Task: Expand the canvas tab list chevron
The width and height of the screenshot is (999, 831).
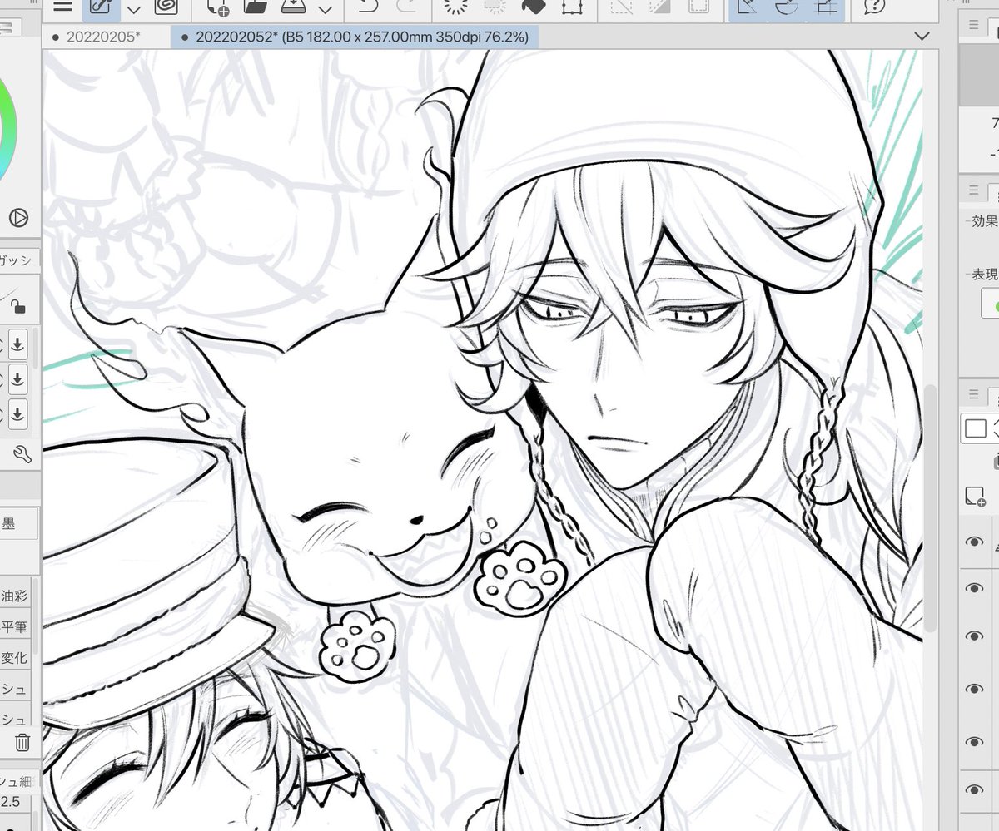Action: tap(922, 37)
